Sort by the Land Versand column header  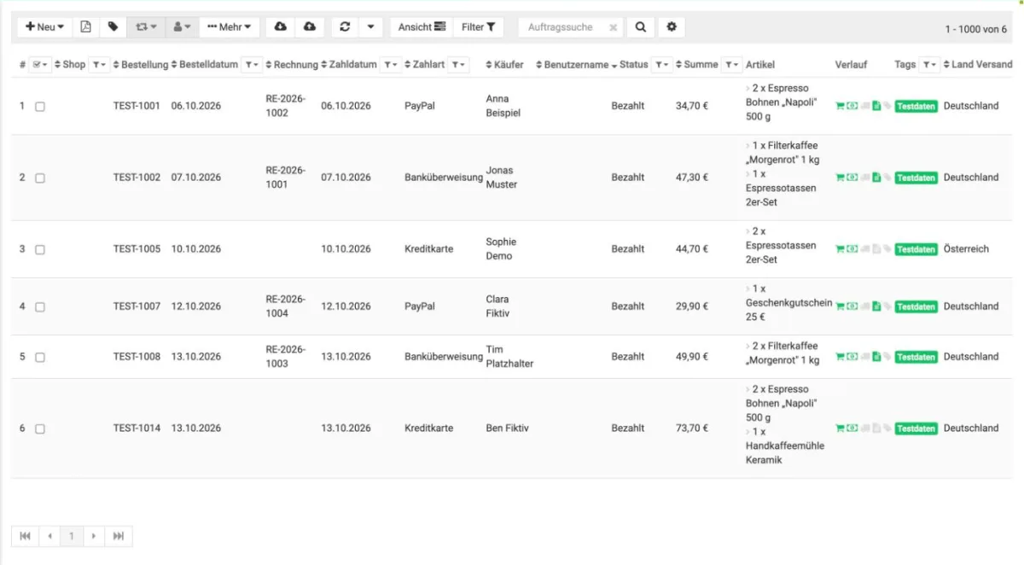977,64
